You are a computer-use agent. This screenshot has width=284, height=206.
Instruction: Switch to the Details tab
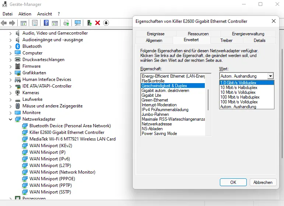pyautogui.click(x=259, y=40)
